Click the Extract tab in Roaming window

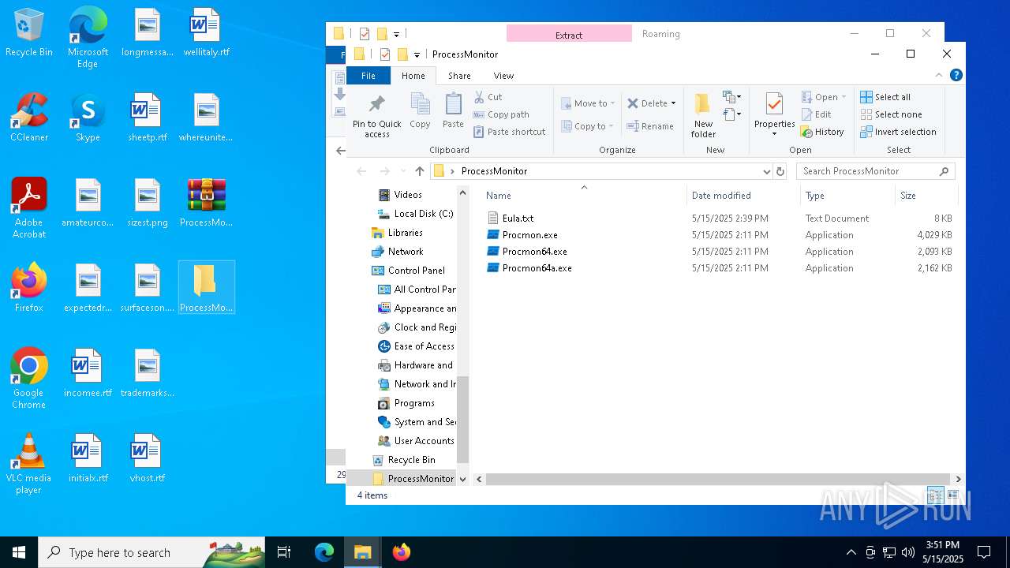[x=569, y=34]
